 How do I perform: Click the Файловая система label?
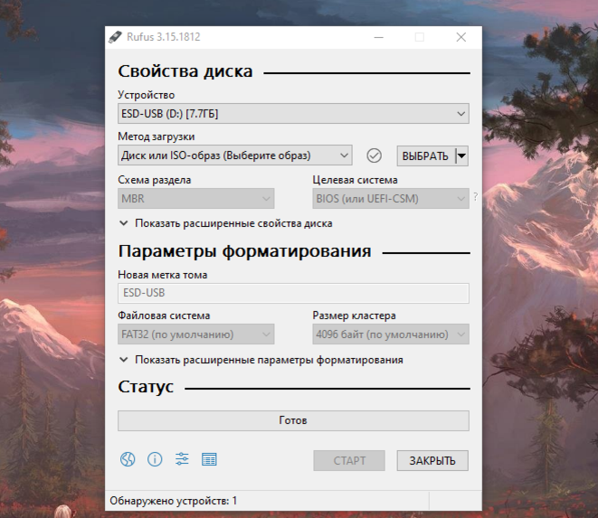[x=164, y=316]
